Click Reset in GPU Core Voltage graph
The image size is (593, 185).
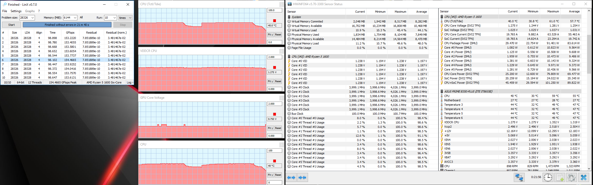278,128
